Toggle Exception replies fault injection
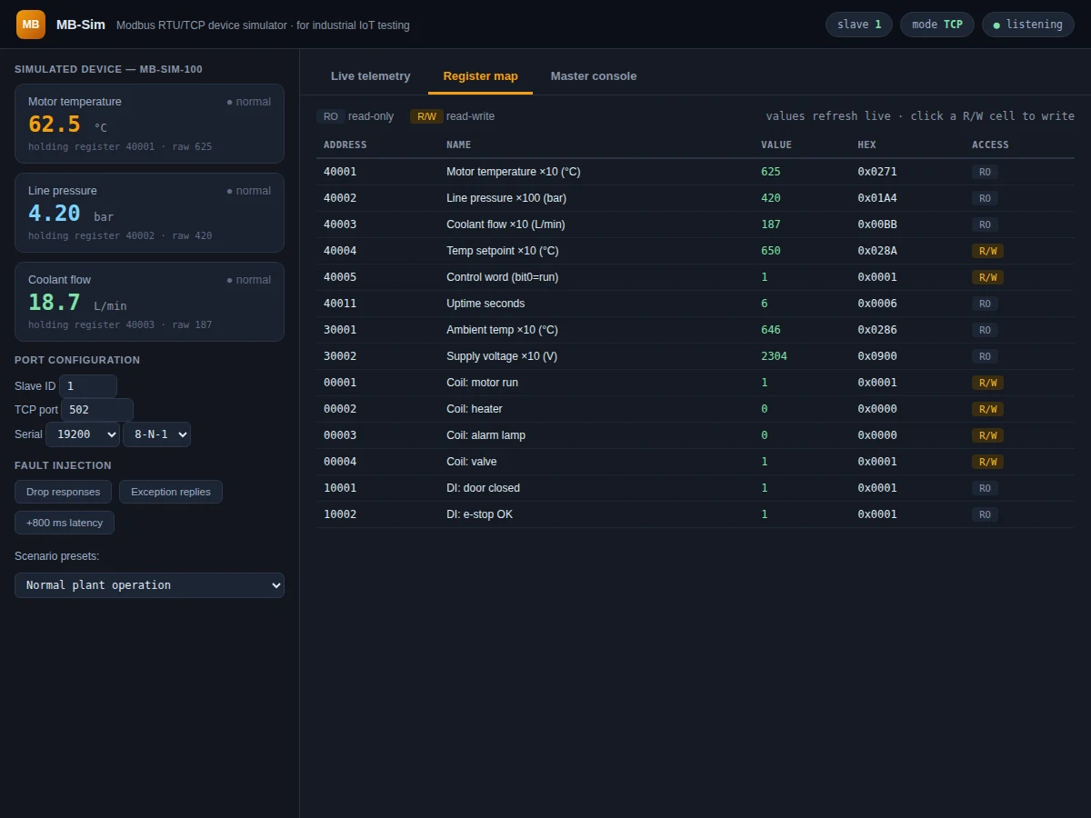Viewport: 1091px width, 818px height. tap(171, 492)
